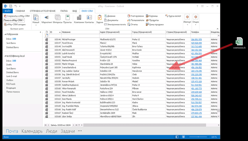
Task: Open Курсы валют module
Action: click(x=173, y=16)
